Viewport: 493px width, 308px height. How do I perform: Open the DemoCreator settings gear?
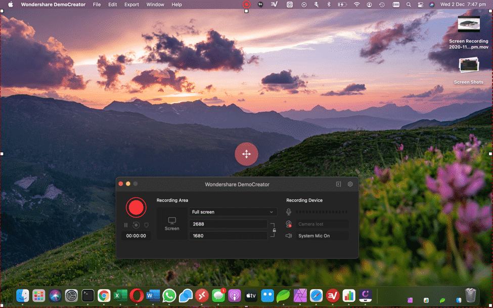click(x=350, y=184)
